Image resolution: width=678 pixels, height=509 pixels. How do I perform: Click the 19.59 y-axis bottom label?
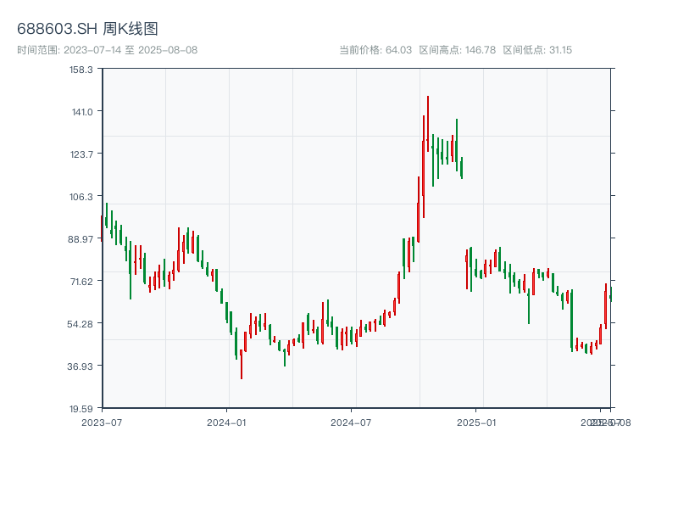(x=81, y=408)
